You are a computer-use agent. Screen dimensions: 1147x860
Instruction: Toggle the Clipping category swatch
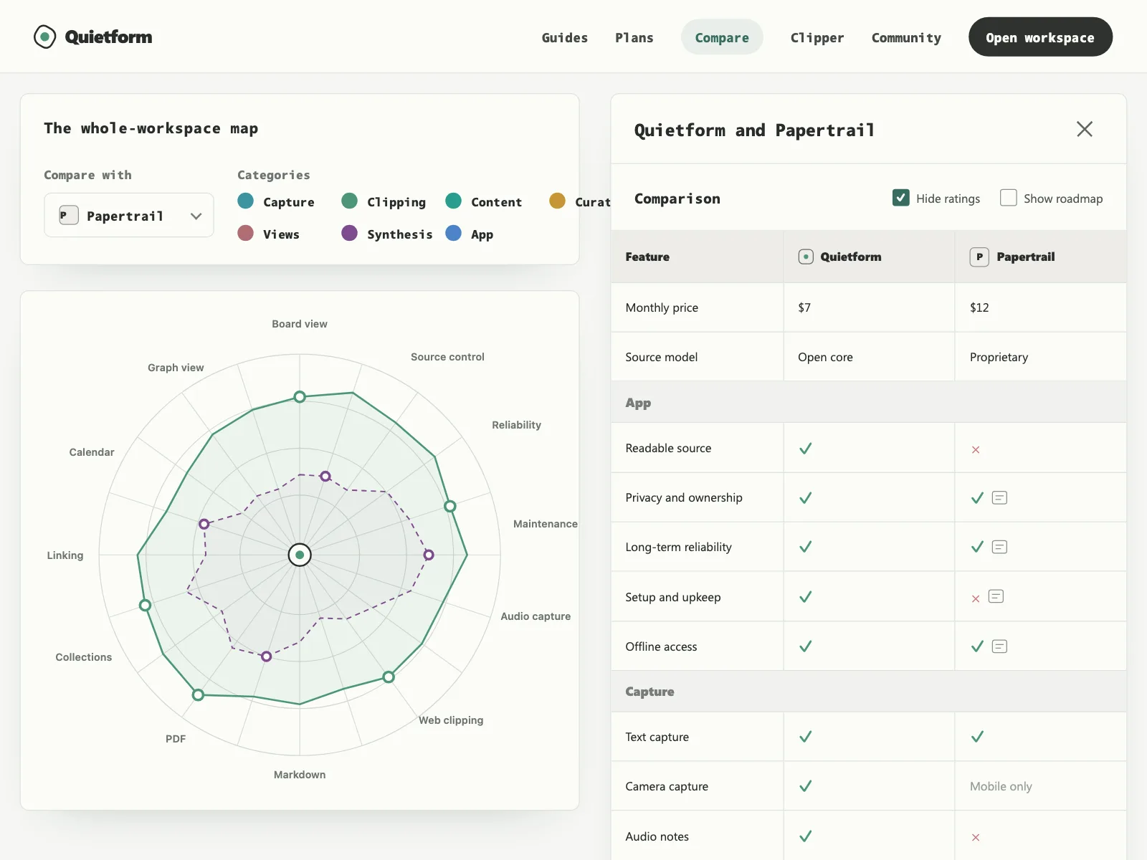click(x=350, y=201)
